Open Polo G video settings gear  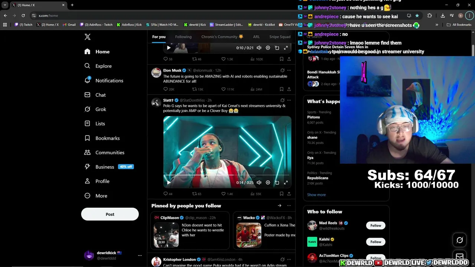(268, 182)
